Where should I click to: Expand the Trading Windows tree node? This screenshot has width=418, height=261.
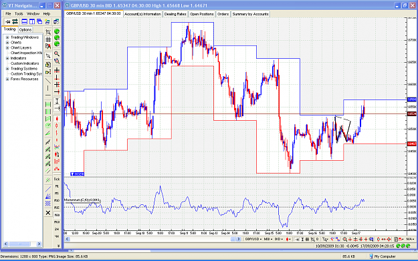7,37
